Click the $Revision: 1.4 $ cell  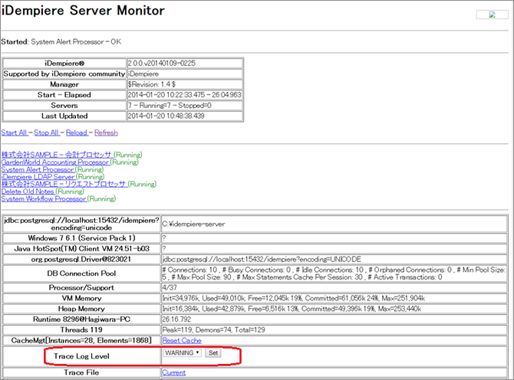click(x=185, y=84)
